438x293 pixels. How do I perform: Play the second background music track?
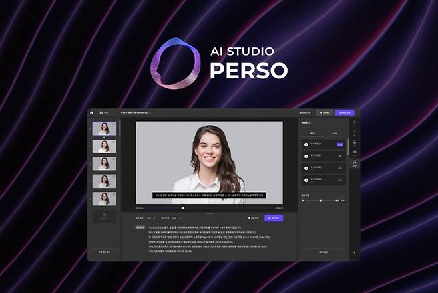pos(306,156)
